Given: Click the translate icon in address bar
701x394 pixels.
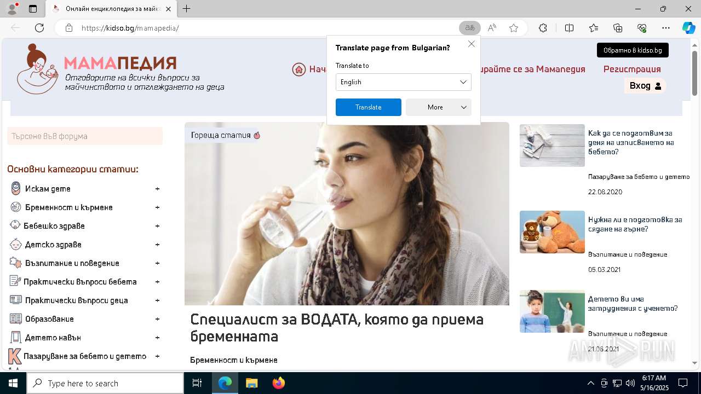Looking at the screenshot, I should [469, 28].
